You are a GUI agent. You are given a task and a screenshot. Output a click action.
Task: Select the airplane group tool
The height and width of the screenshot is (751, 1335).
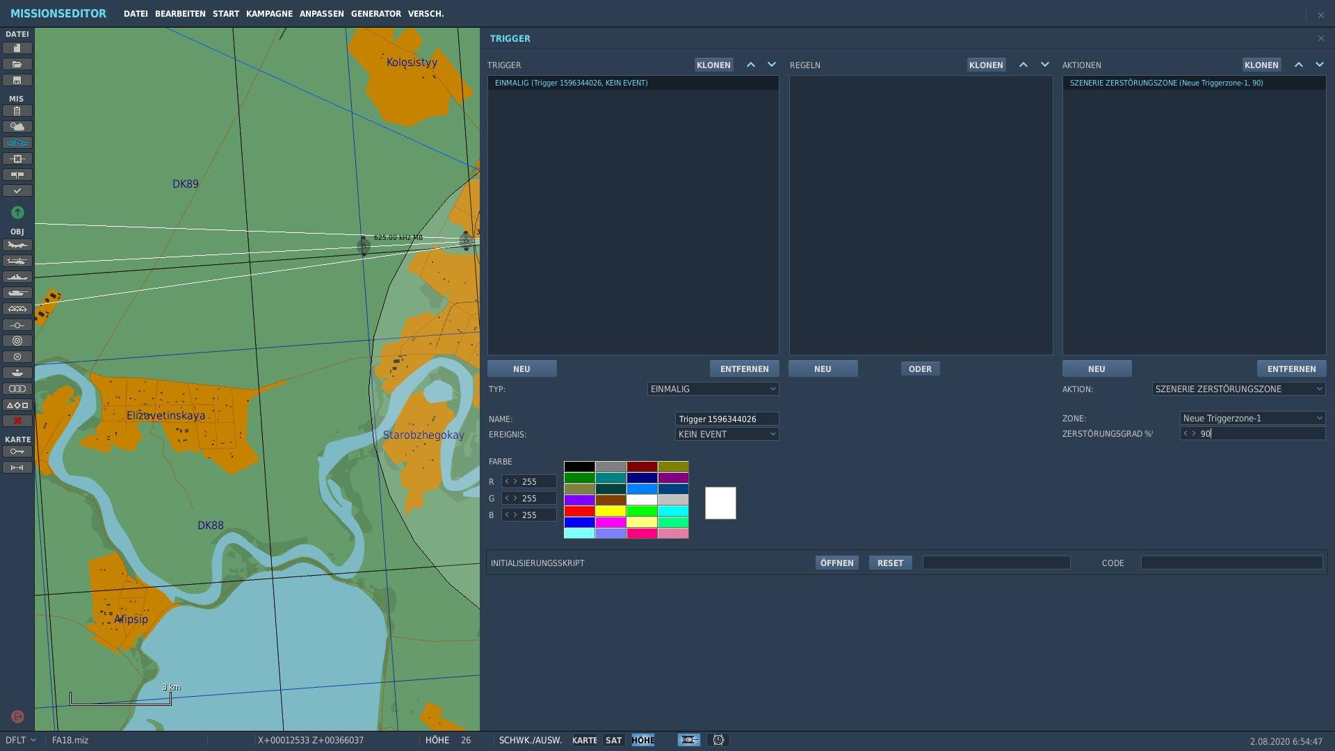click(x=17, y=245)
